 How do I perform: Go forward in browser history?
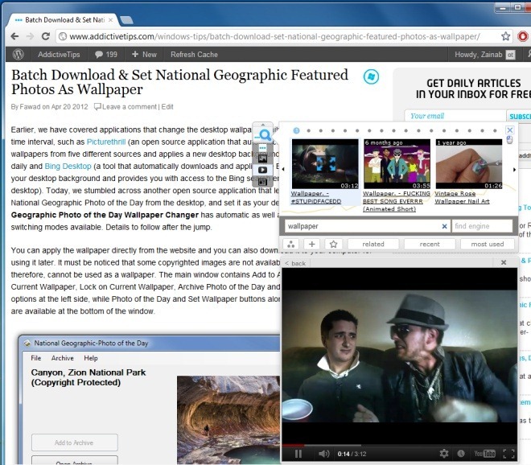point(30,36)
